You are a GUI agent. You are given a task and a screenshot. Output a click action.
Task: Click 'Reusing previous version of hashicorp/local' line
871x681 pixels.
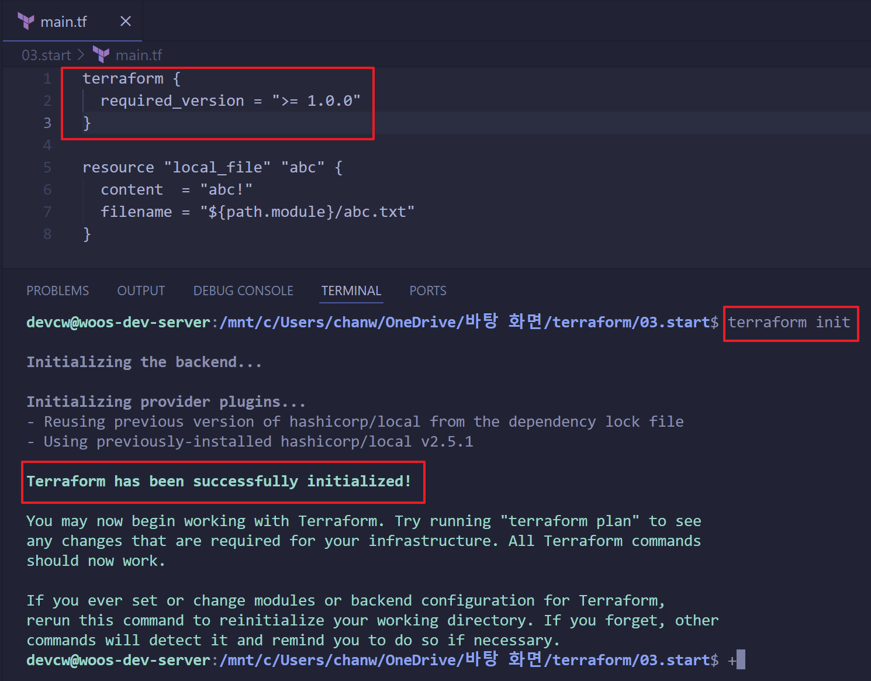[355, 421]
